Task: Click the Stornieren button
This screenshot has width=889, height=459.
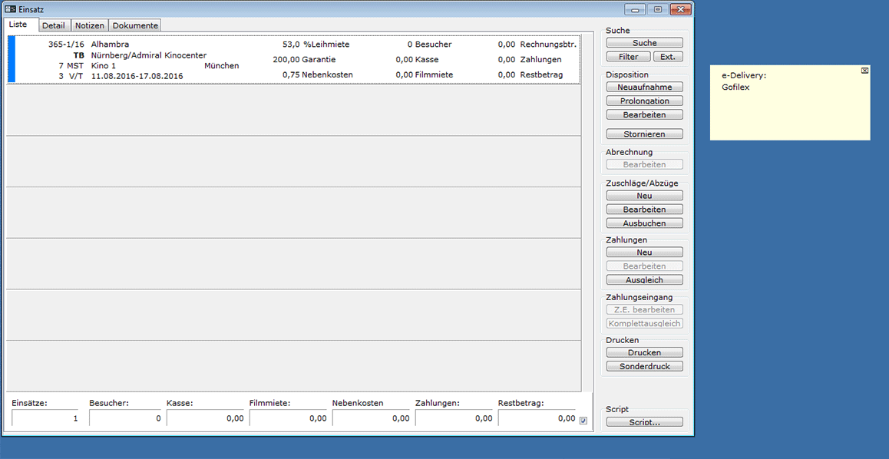Action: click(644, 134)
